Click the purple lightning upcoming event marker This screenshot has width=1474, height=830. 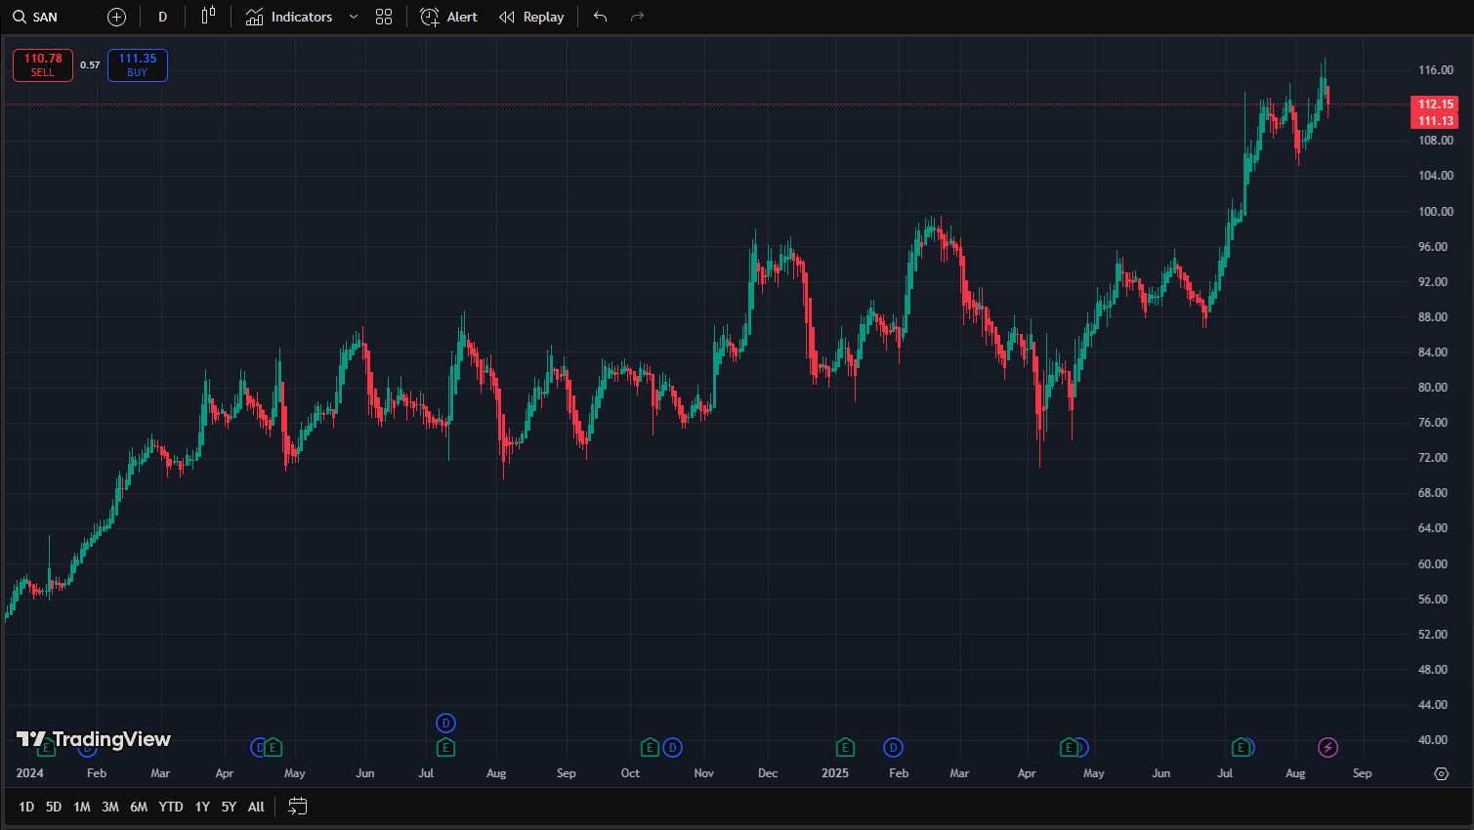(x=1327, y=748)
